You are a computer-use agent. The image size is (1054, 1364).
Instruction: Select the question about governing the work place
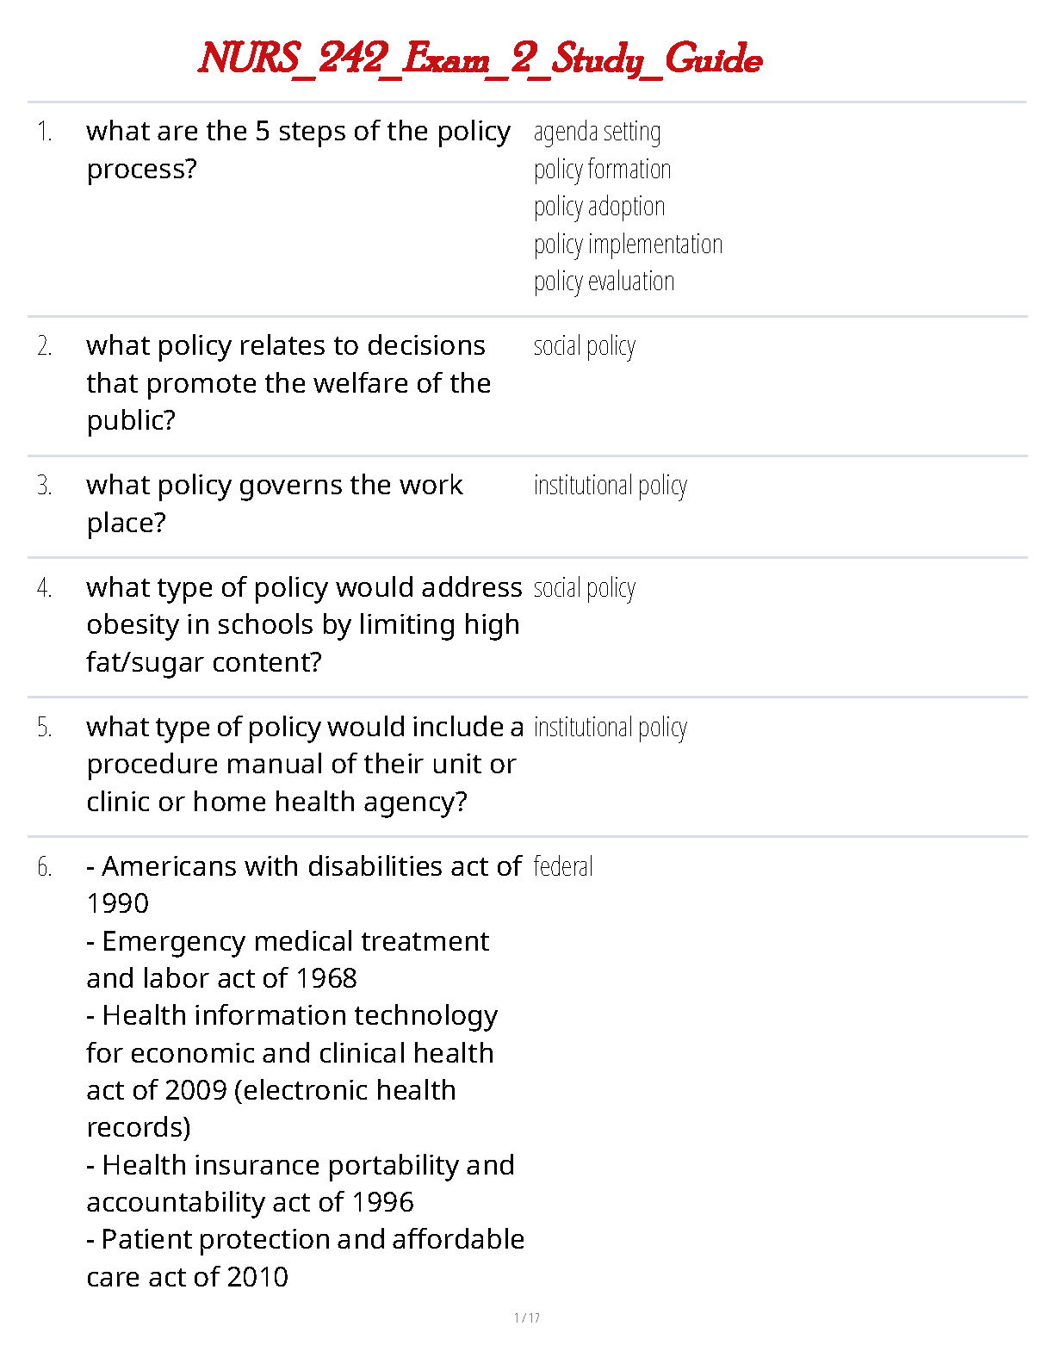[275, 504]
